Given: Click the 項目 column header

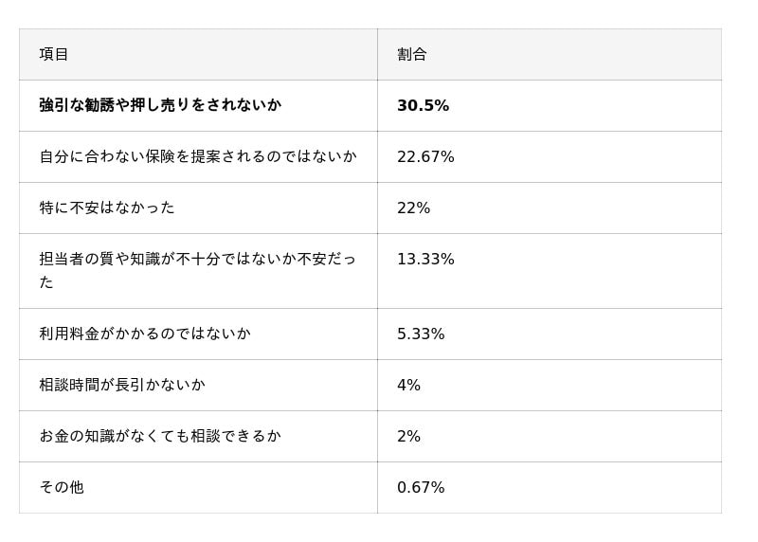Looking at the screenshot, I should coord(54,54).
